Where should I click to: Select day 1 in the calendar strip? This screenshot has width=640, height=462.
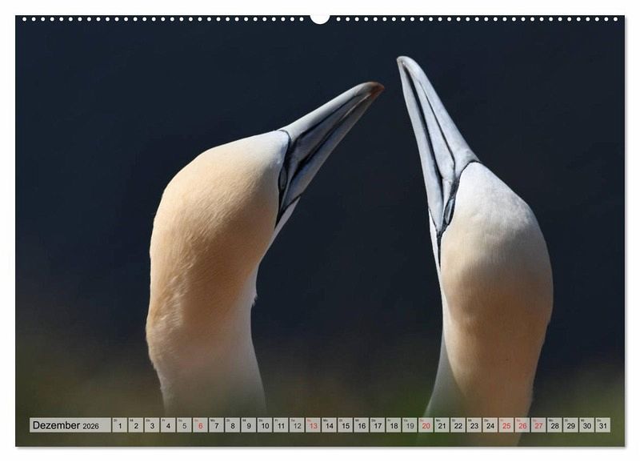click(119, 425)
